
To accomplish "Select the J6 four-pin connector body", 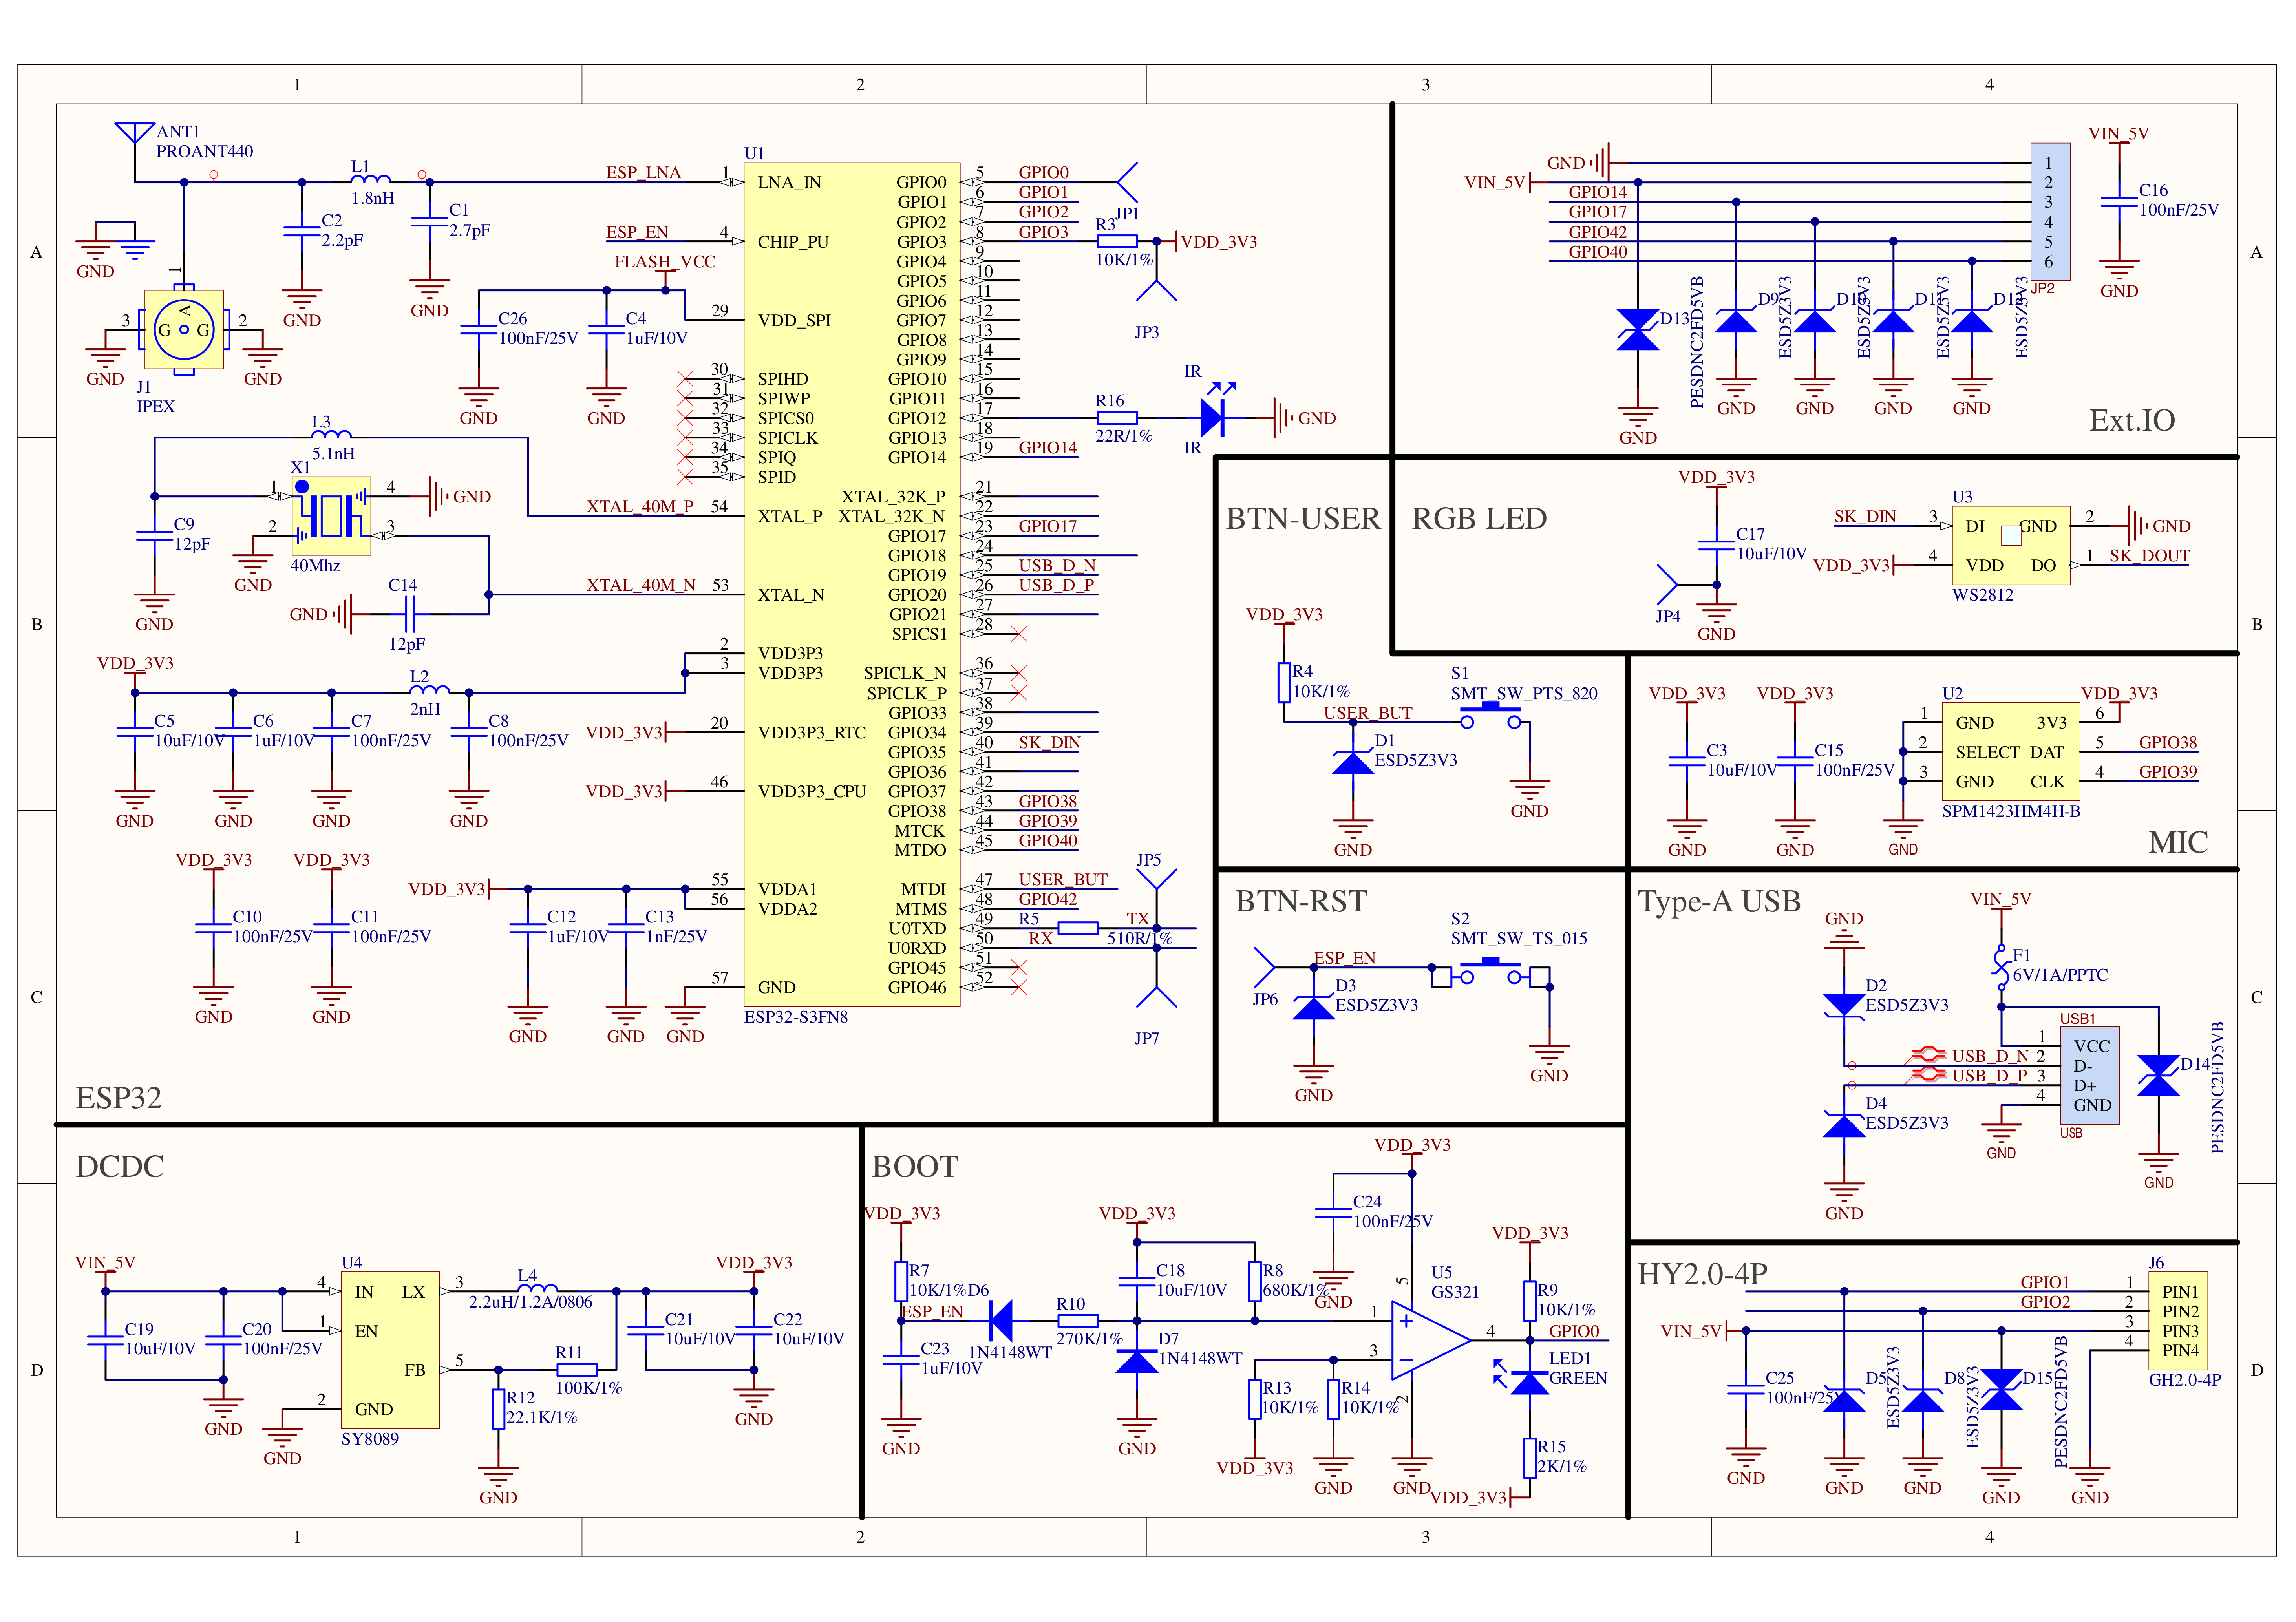I will [2178, 1321].
